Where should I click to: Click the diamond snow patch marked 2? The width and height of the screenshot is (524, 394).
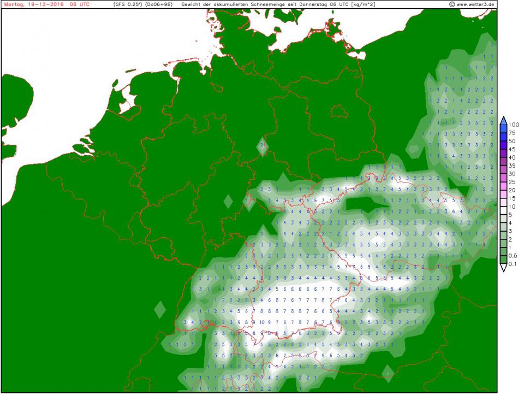tap(263, 145)
